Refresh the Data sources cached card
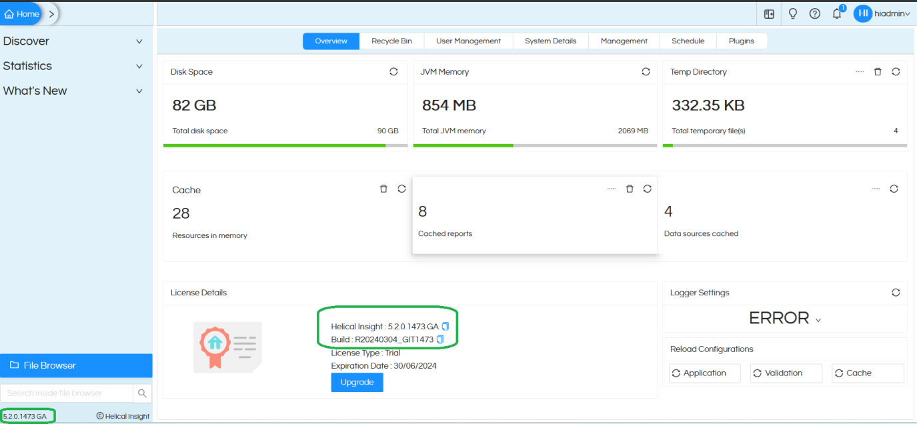Screen dimensions: 917x424 point(894,189)
